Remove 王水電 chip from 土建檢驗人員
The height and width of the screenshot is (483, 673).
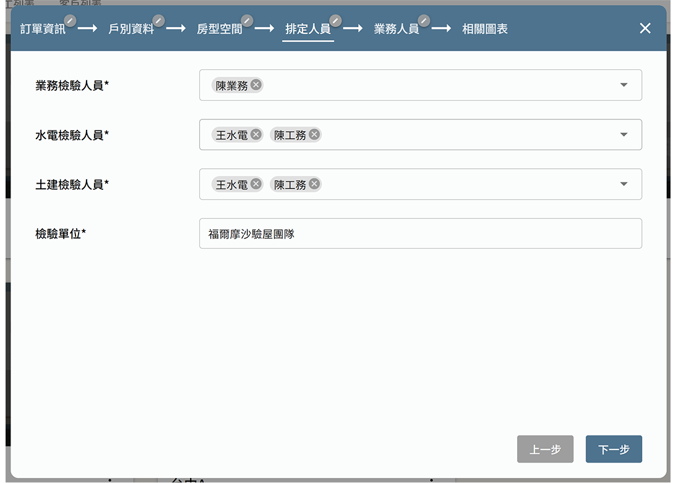pos(256,184)
